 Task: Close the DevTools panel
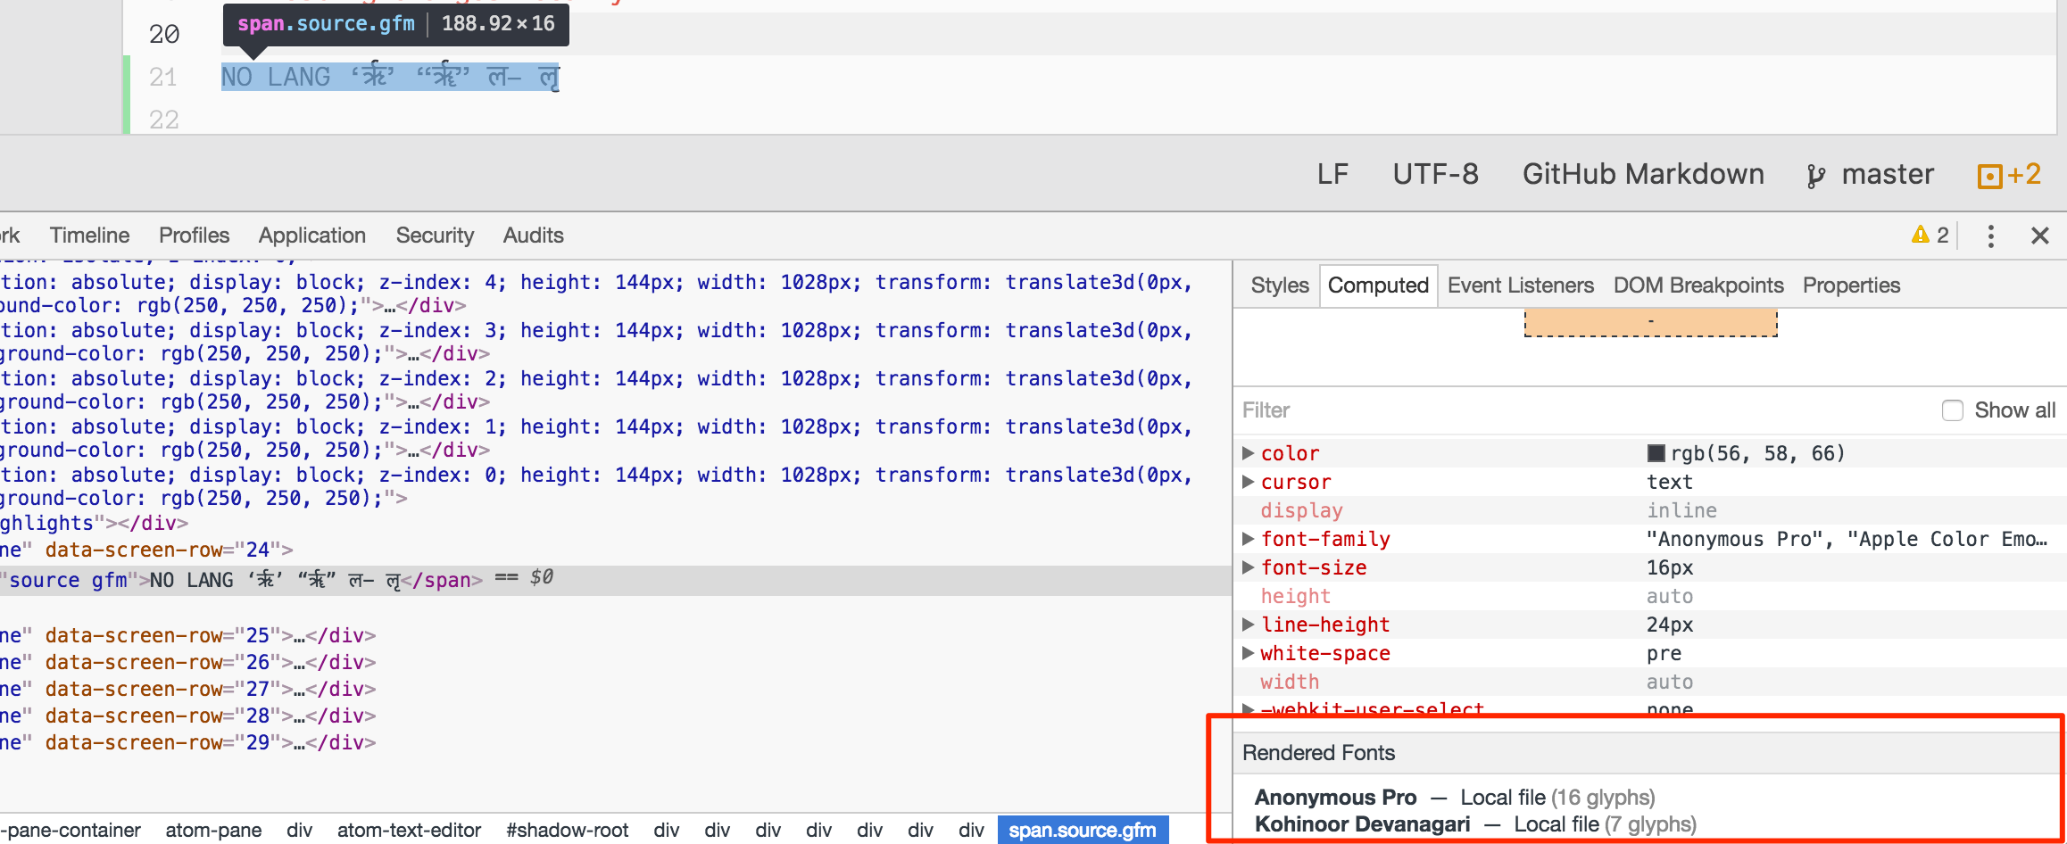pyautogui.click(x=2039, y=236)
